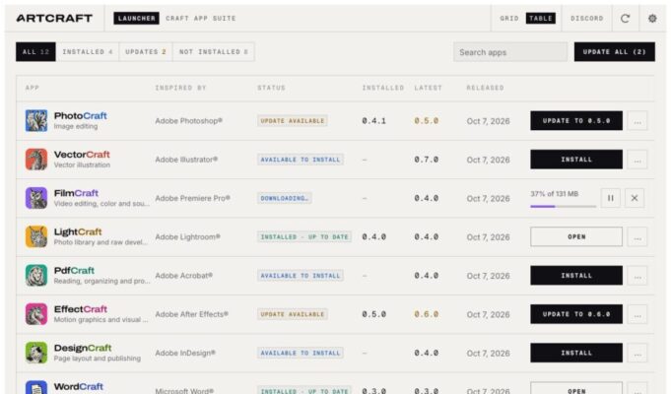Click the ARTCRAFT logo

pos(54,19)
